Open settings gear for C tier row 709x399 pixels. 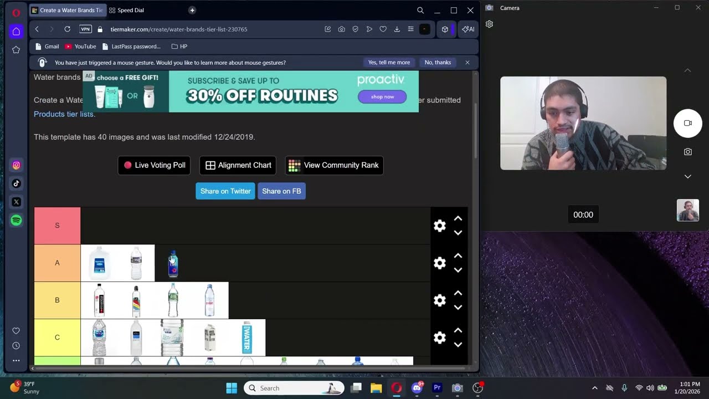(x=440, y=337)
